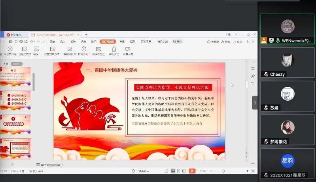This screenshot has width=316, height=182.
Task: Open the Insert ribbon tab
Action: click(x=62, y=41)
